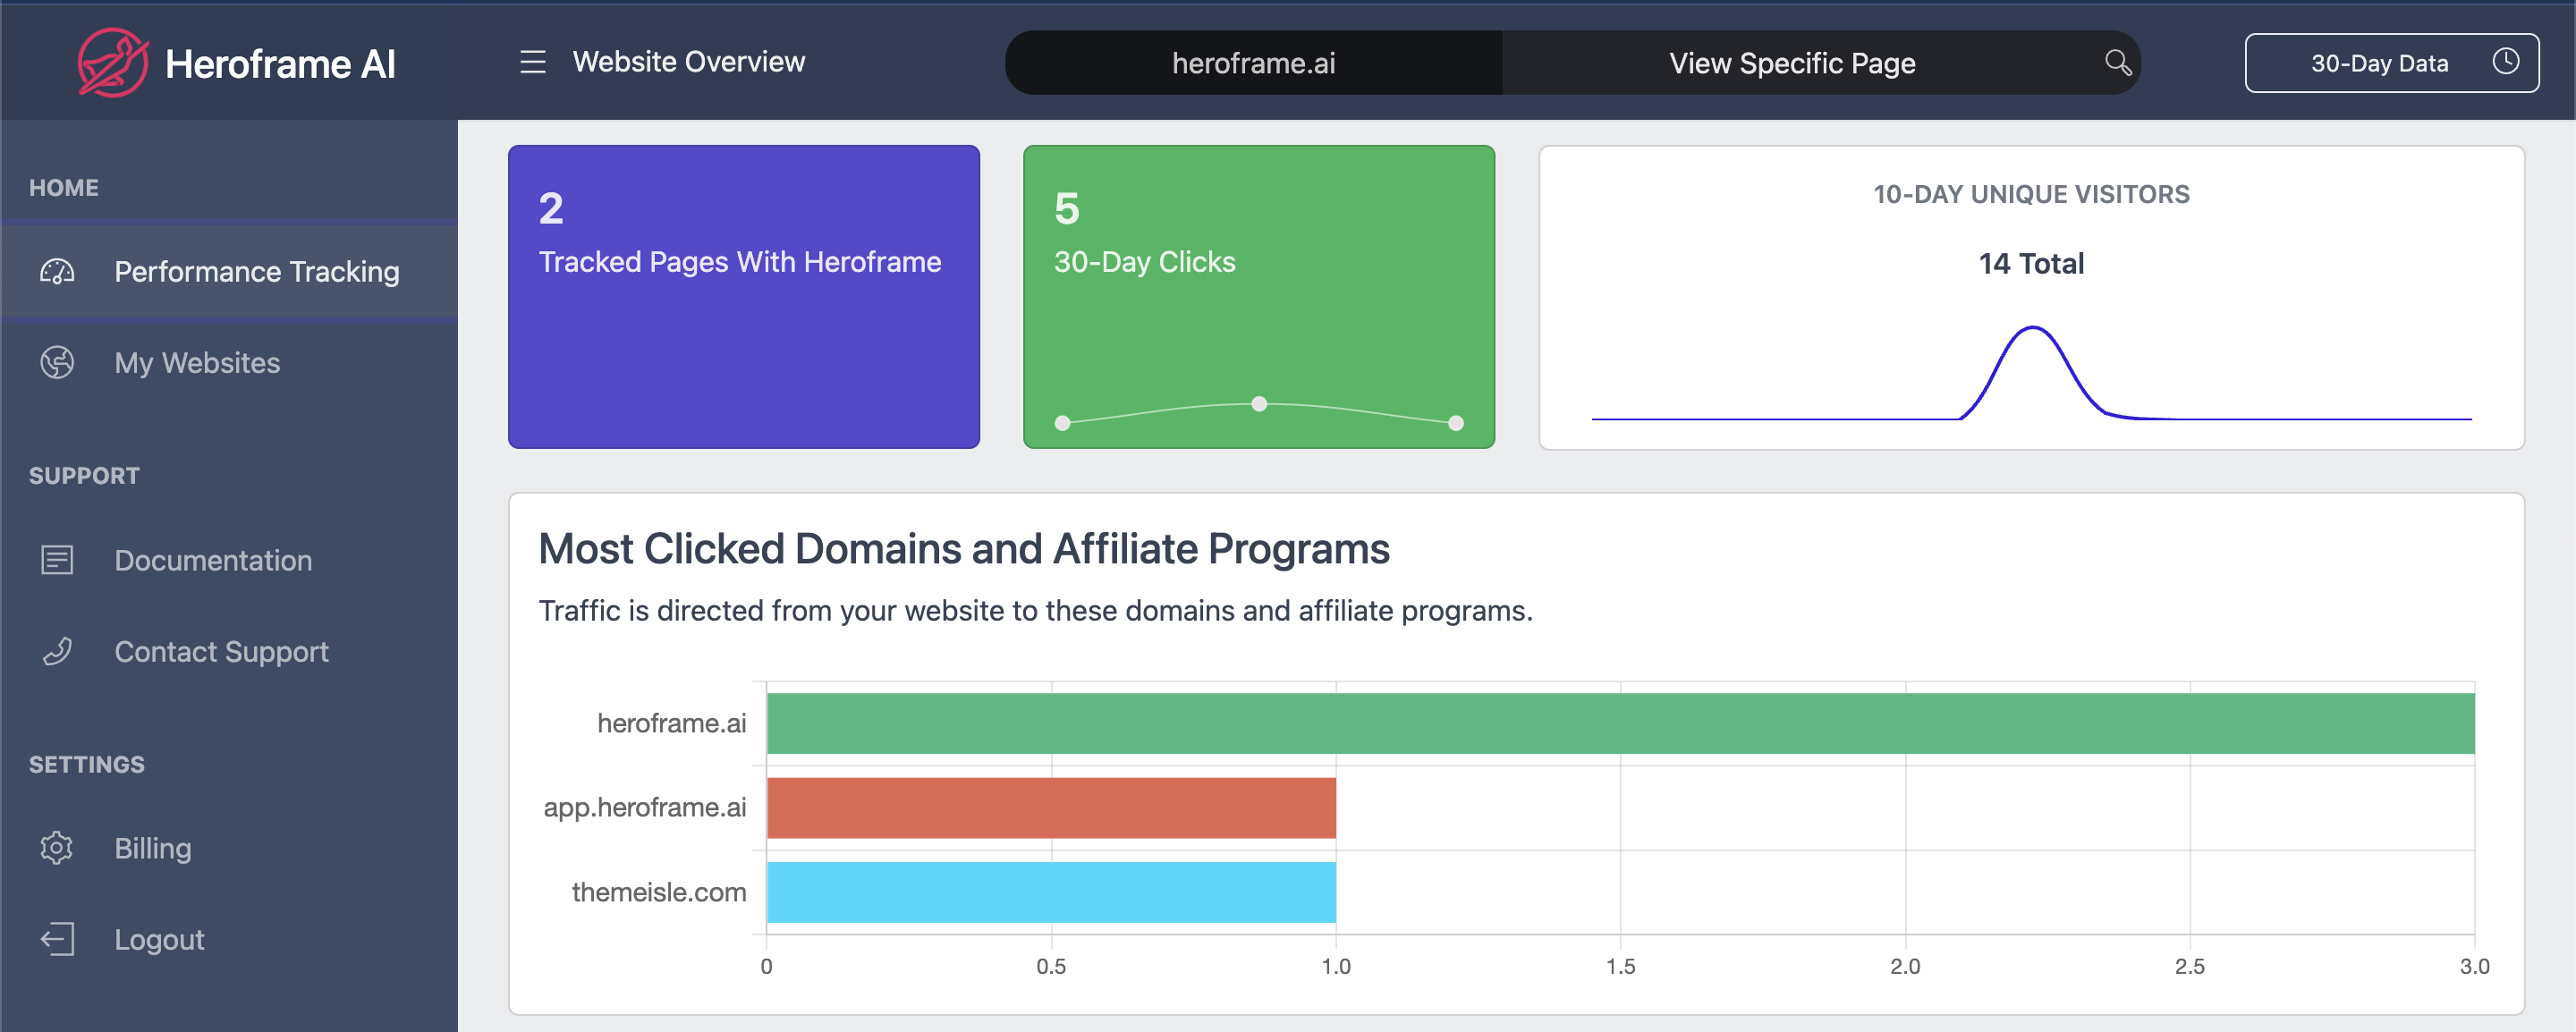Click the Contact Support phone icon
The width and height of the screenshot is (2576, 1032).
57,651
